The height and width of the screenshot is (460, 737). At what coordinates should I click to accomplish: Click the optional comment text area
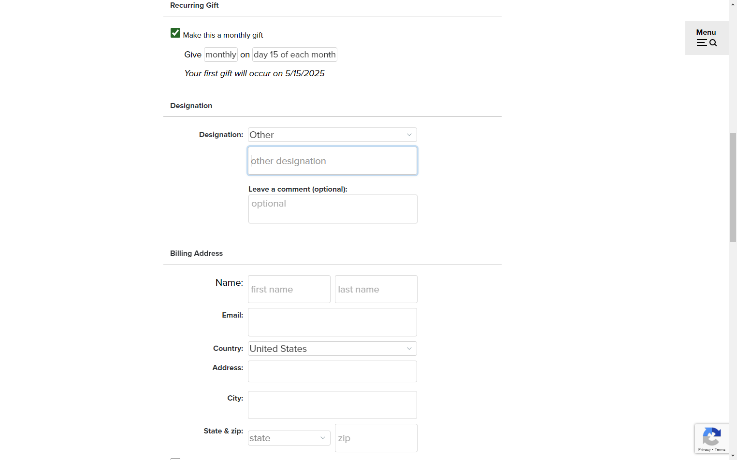tap(333, 209)
